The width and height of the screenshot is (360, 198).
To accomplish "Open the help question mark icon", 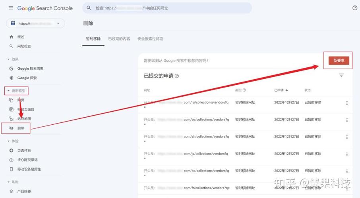I will (355, 8).
